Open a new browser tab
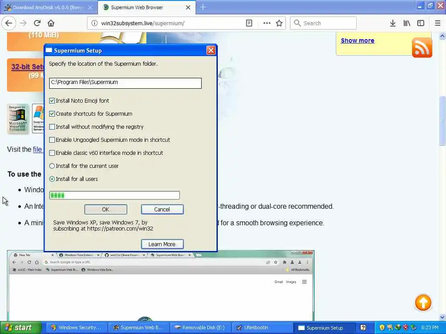Viewport: 446px width, 334px height. [x=203, y=7]
